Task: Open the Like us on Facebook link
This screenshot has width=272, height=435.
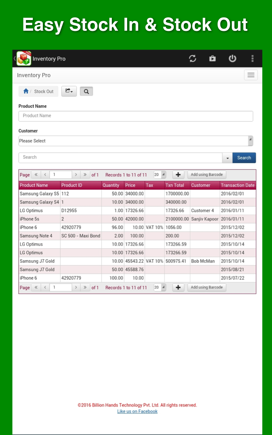Action: [x=137, y=412]
